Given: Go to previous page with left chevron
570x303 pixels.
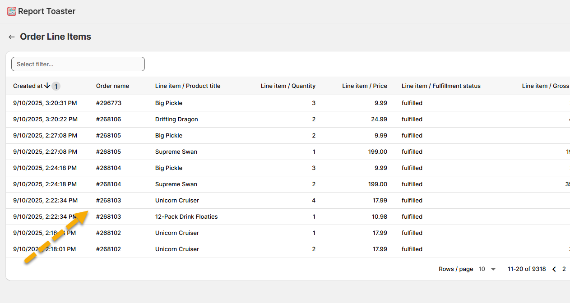Looking at the screenshot, I should coord(554,269).
